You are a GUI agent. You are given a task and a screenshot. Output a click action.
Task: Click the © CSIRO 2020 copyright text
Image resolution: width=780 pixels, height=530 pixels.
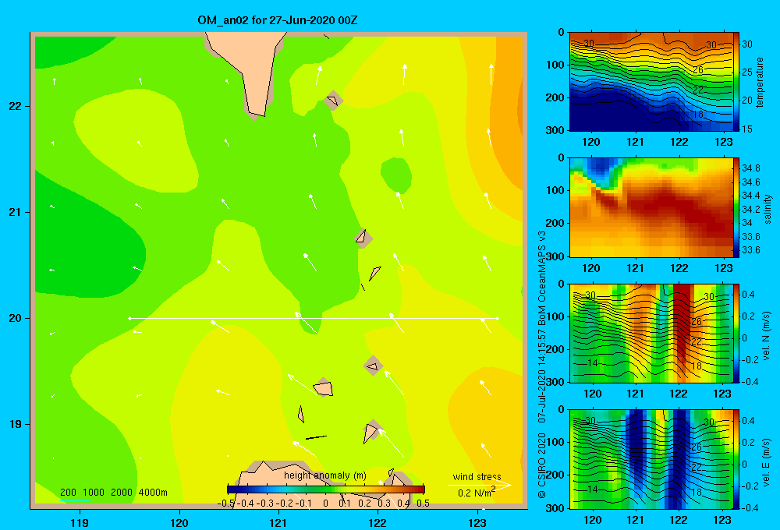point(542,465)
